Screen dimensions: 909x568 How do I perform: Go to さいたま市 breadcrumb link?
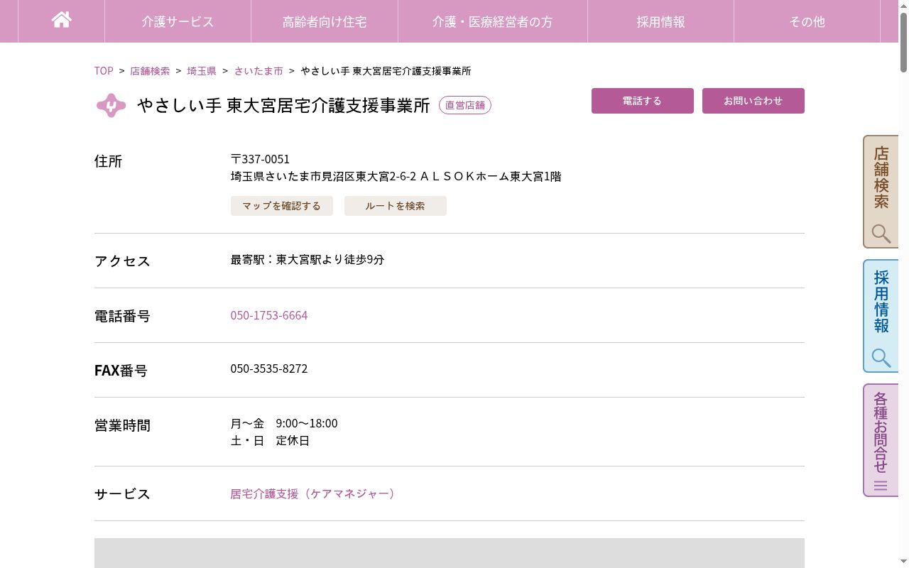[258, 71]
